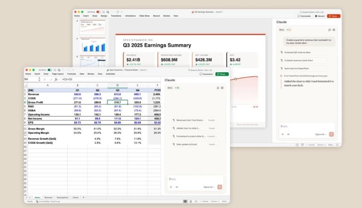Expand "Received chart from Excel" result
This screenshot has height=208, width=362.
pyautogui.click(x=211, y=120)
